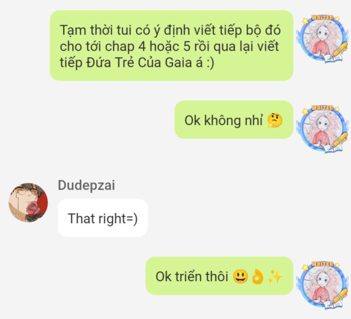The height and width of the screenshot is (319, 351).
Task: Tap the writer avatar beside 'Ok không nhỉ'
Action: [x=322, y=129]
